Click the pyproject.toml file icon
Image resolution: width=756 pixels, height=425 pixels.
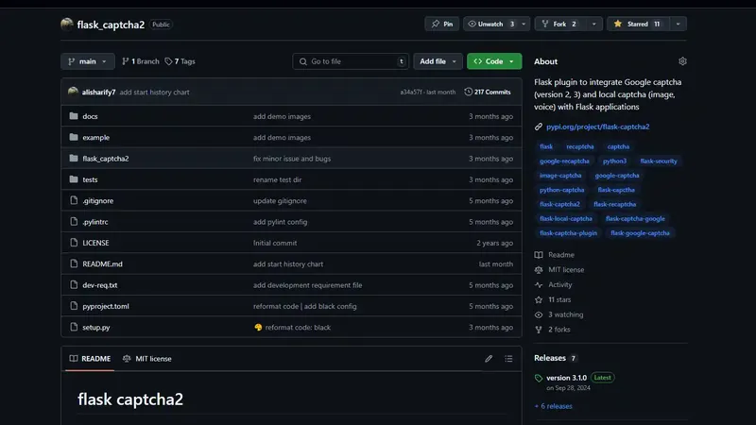tap(74, 305)
